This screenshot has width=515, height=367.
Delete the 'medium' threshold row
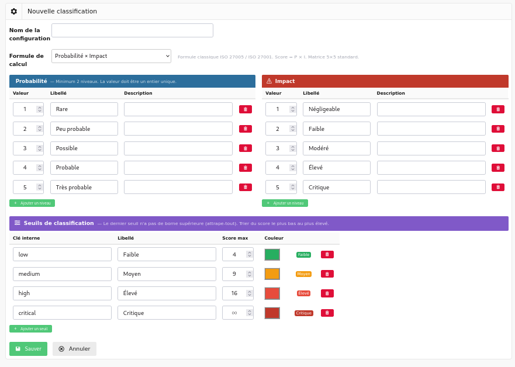coord(327,273)
